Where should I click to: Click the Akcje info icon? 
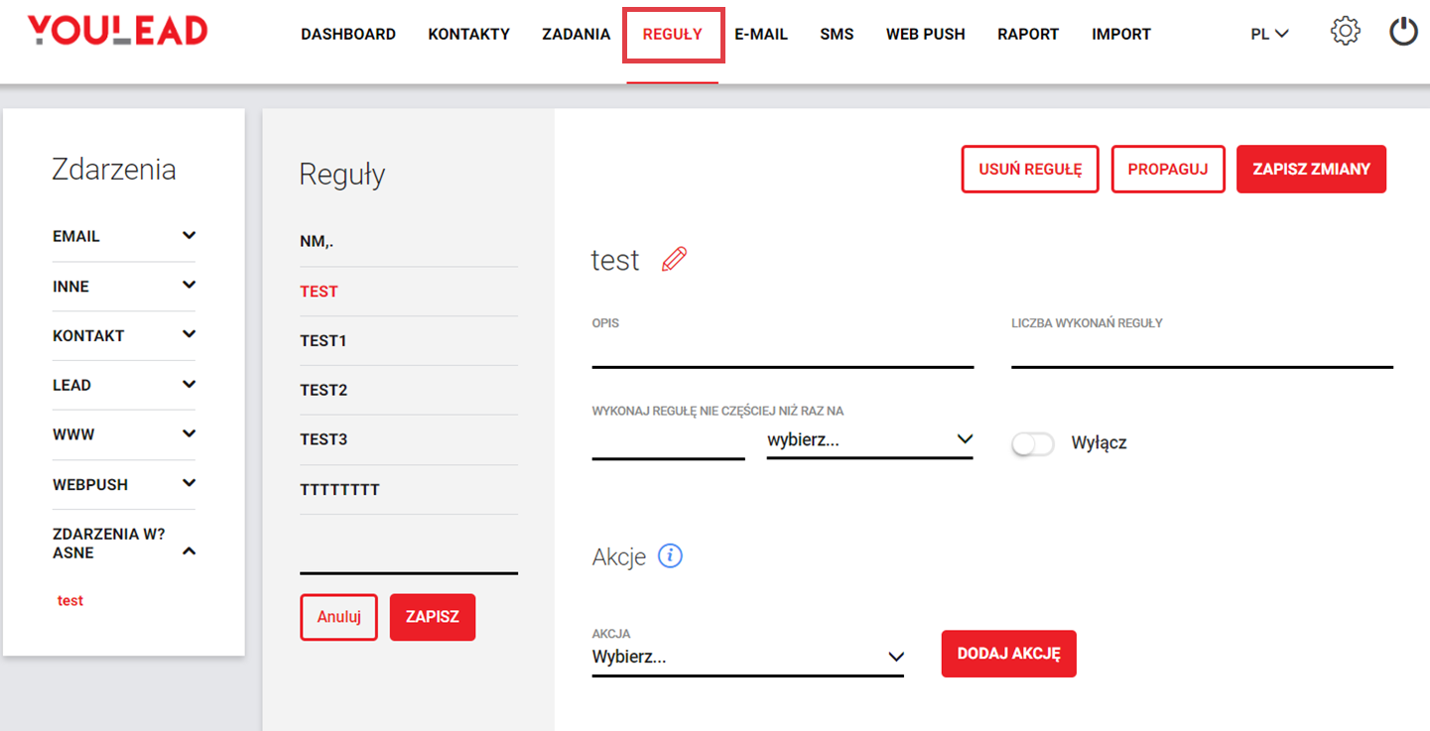point(671,556)
